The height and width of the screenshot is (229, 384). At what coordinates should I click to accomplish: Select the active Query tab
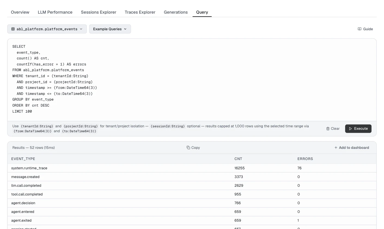tap(202, 12)
